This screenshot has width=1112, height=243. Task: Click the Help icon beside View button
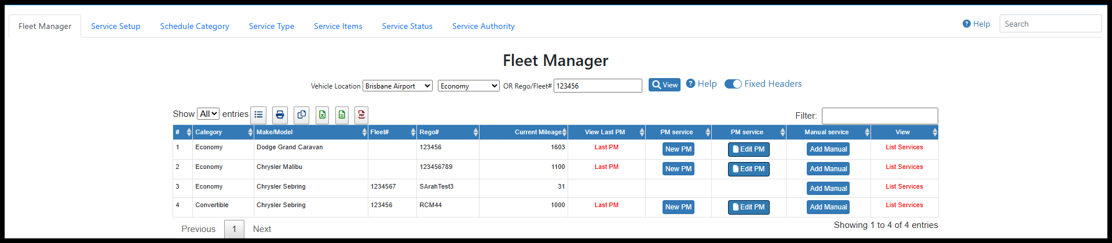(690, 84)
